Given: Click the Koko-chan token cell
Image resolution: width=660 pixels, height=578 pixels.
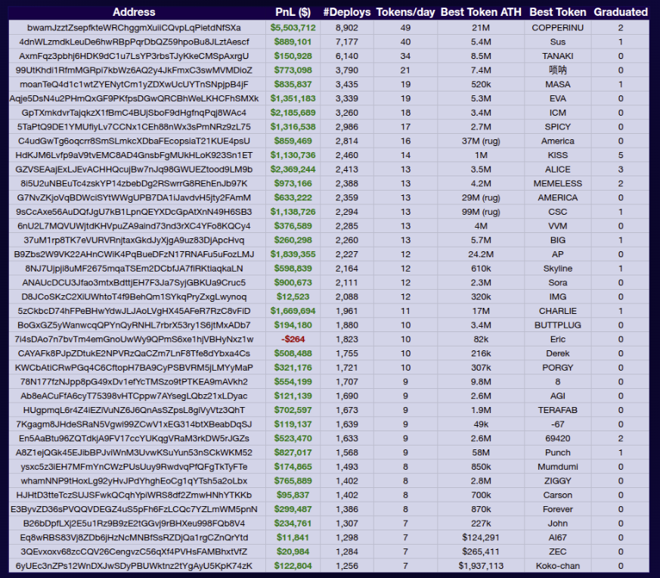Looking at the screenshot, I should click(558, 566).
